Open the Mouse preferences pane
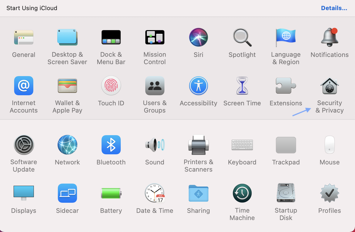Screen dimensions: 355x232 pyautogui.click(x=330, y=145)
